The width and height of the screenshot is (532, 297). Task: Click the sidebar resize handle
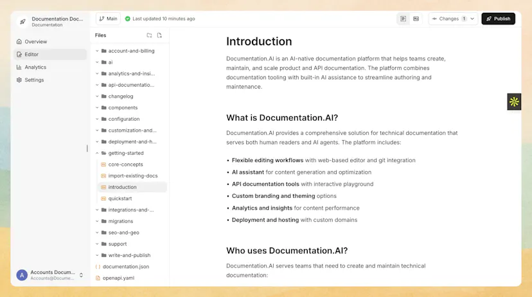[x=87, y=148]
